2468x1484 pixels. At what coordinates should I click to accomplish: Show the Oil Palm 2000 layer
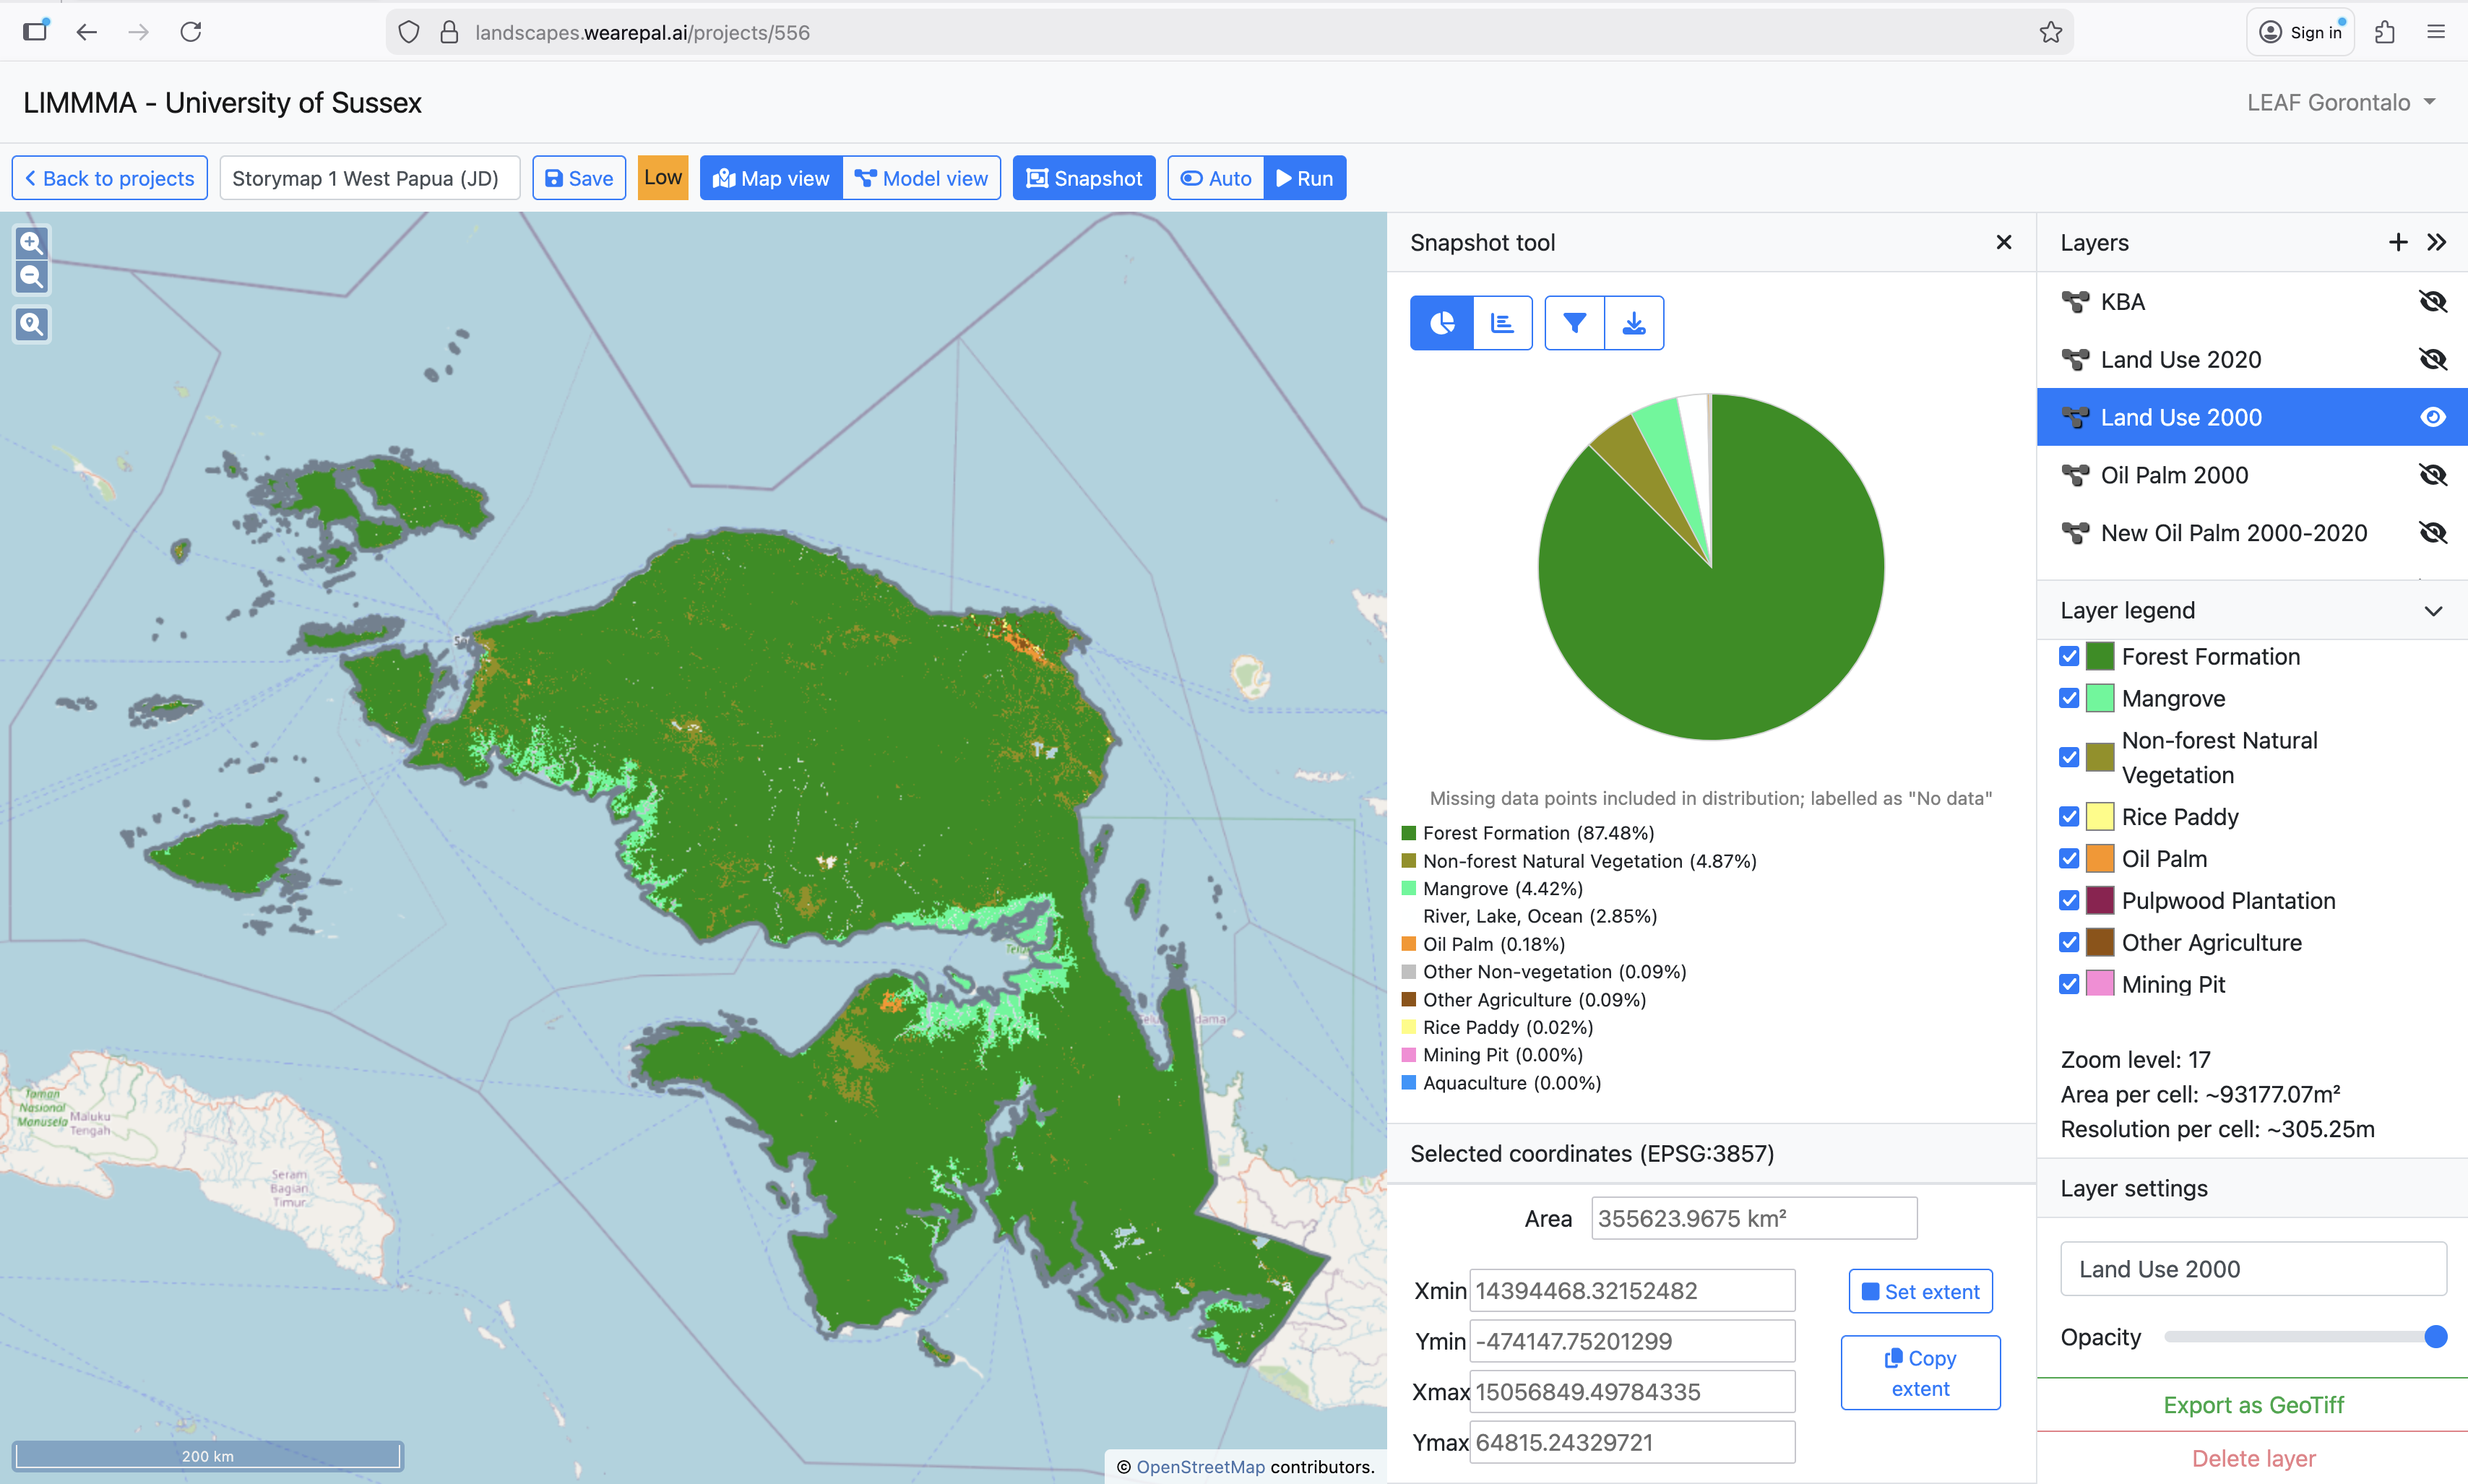point(2432,475)
